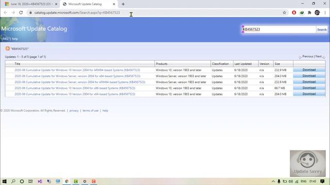This screenshot has width=330, height=185.
Task: Open the terms of use footer link
Action: (x=91, y=110)
